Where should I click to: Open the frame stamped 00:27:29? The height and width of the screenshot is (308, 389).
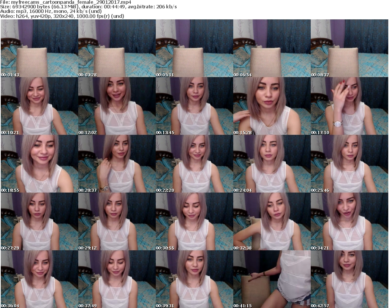pos(40,221)
